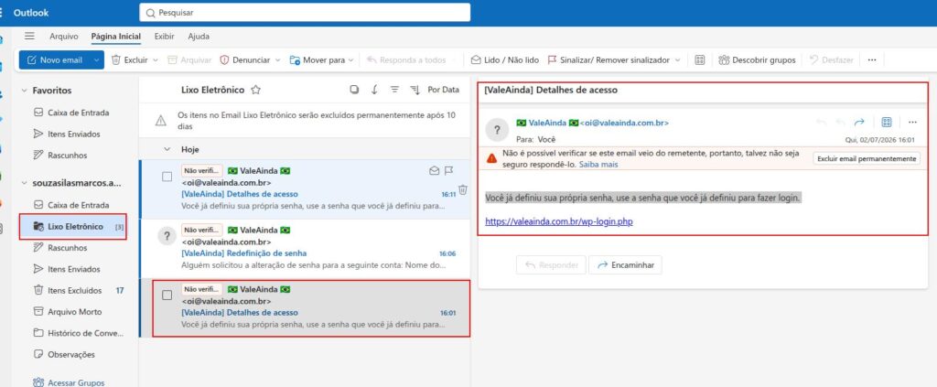Open the toolbar more options ellipsis
This screenshot has height=387, width=937.
[x=872, y=59]
